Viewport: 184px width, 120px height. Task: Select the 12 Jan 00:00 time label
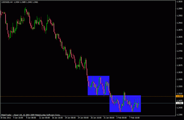(44, 118)
